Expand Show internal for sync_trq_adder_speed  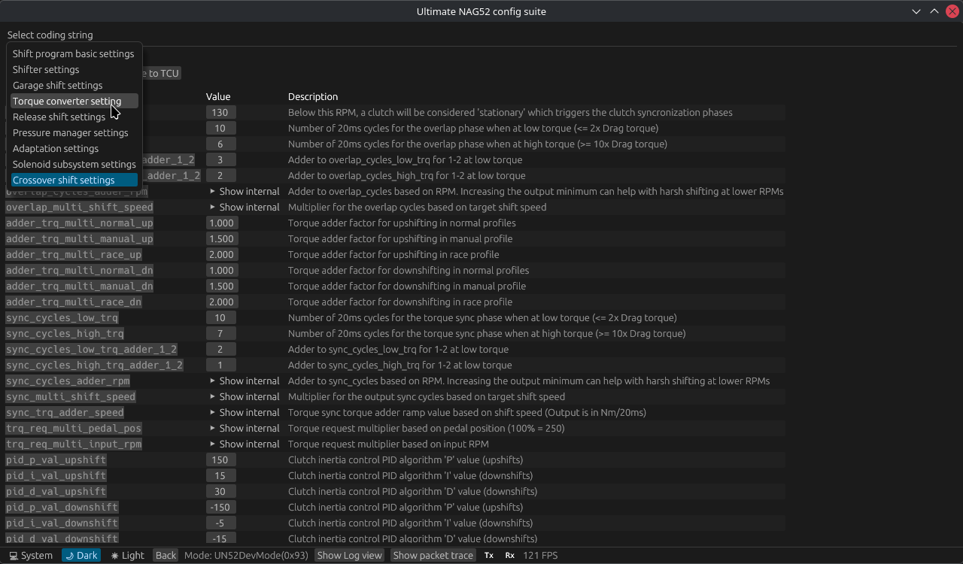point(244,412)
